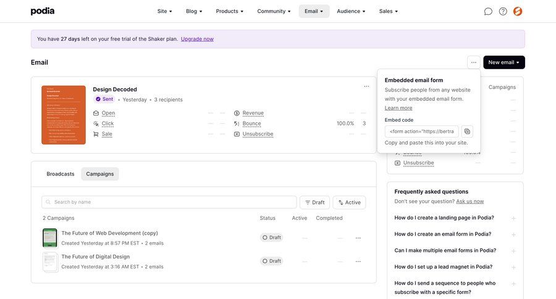Click the Status column header
This screenshot has height=299, width=556.
point(267,218)
